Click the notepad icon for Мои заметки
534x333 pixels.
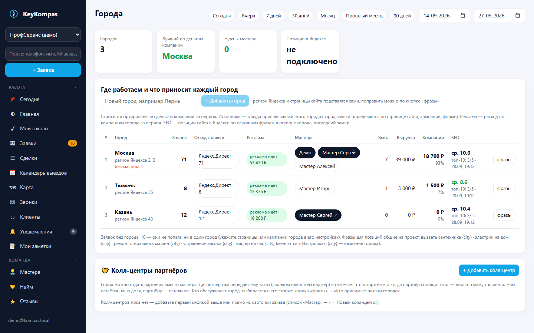pos(13,246)
